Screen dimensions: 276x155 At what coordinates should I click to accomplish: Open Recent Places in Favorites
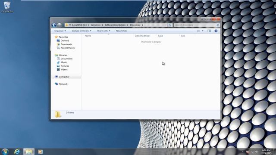coord(68,48)
